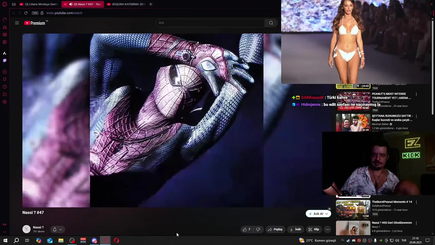This screenshot has width=435, height=245.
Task: Click the İndir download button
Action: pos(295,229)
